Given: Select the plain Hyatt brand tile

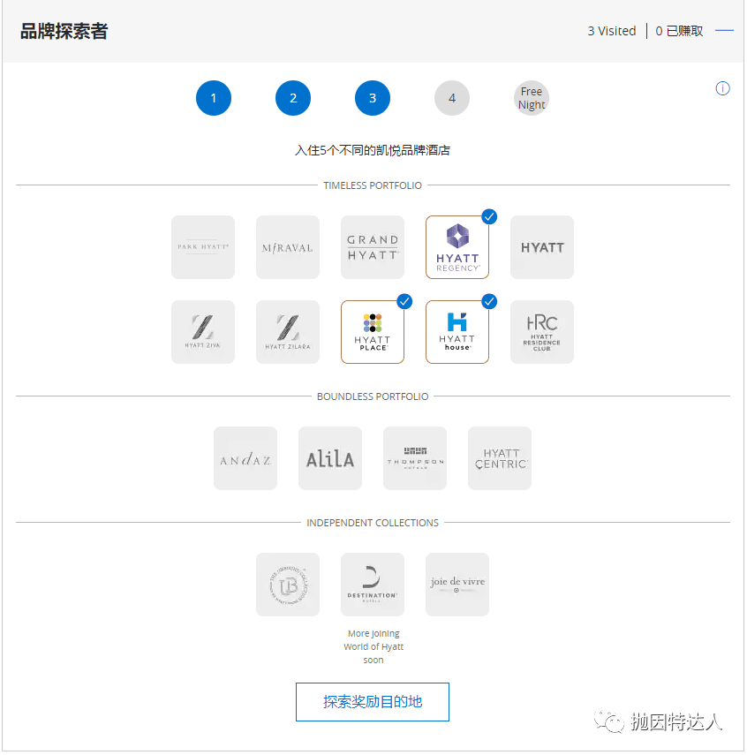Looking at the screenshot, I should coord(542,247).
